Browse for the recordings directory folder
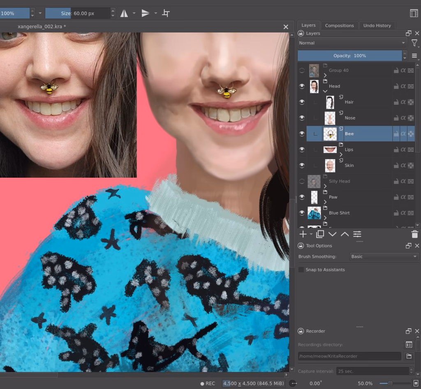Screen dimensions: 421x389 409,356
